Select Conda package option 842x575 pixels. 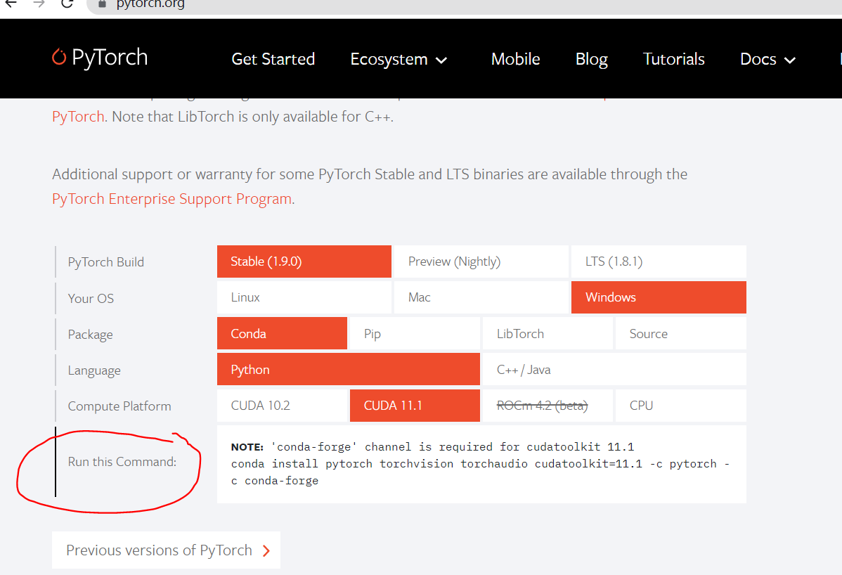point(282,333)
